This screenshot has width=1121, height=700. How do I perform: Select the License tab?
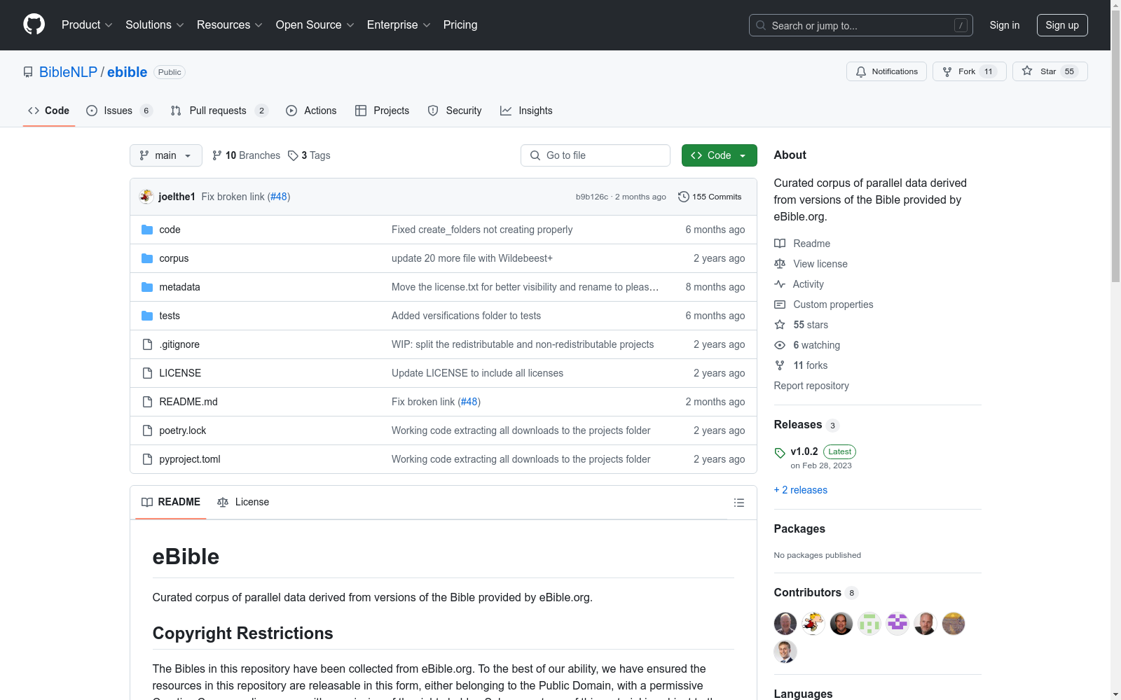pyautogui.click(x=243, y=503)
